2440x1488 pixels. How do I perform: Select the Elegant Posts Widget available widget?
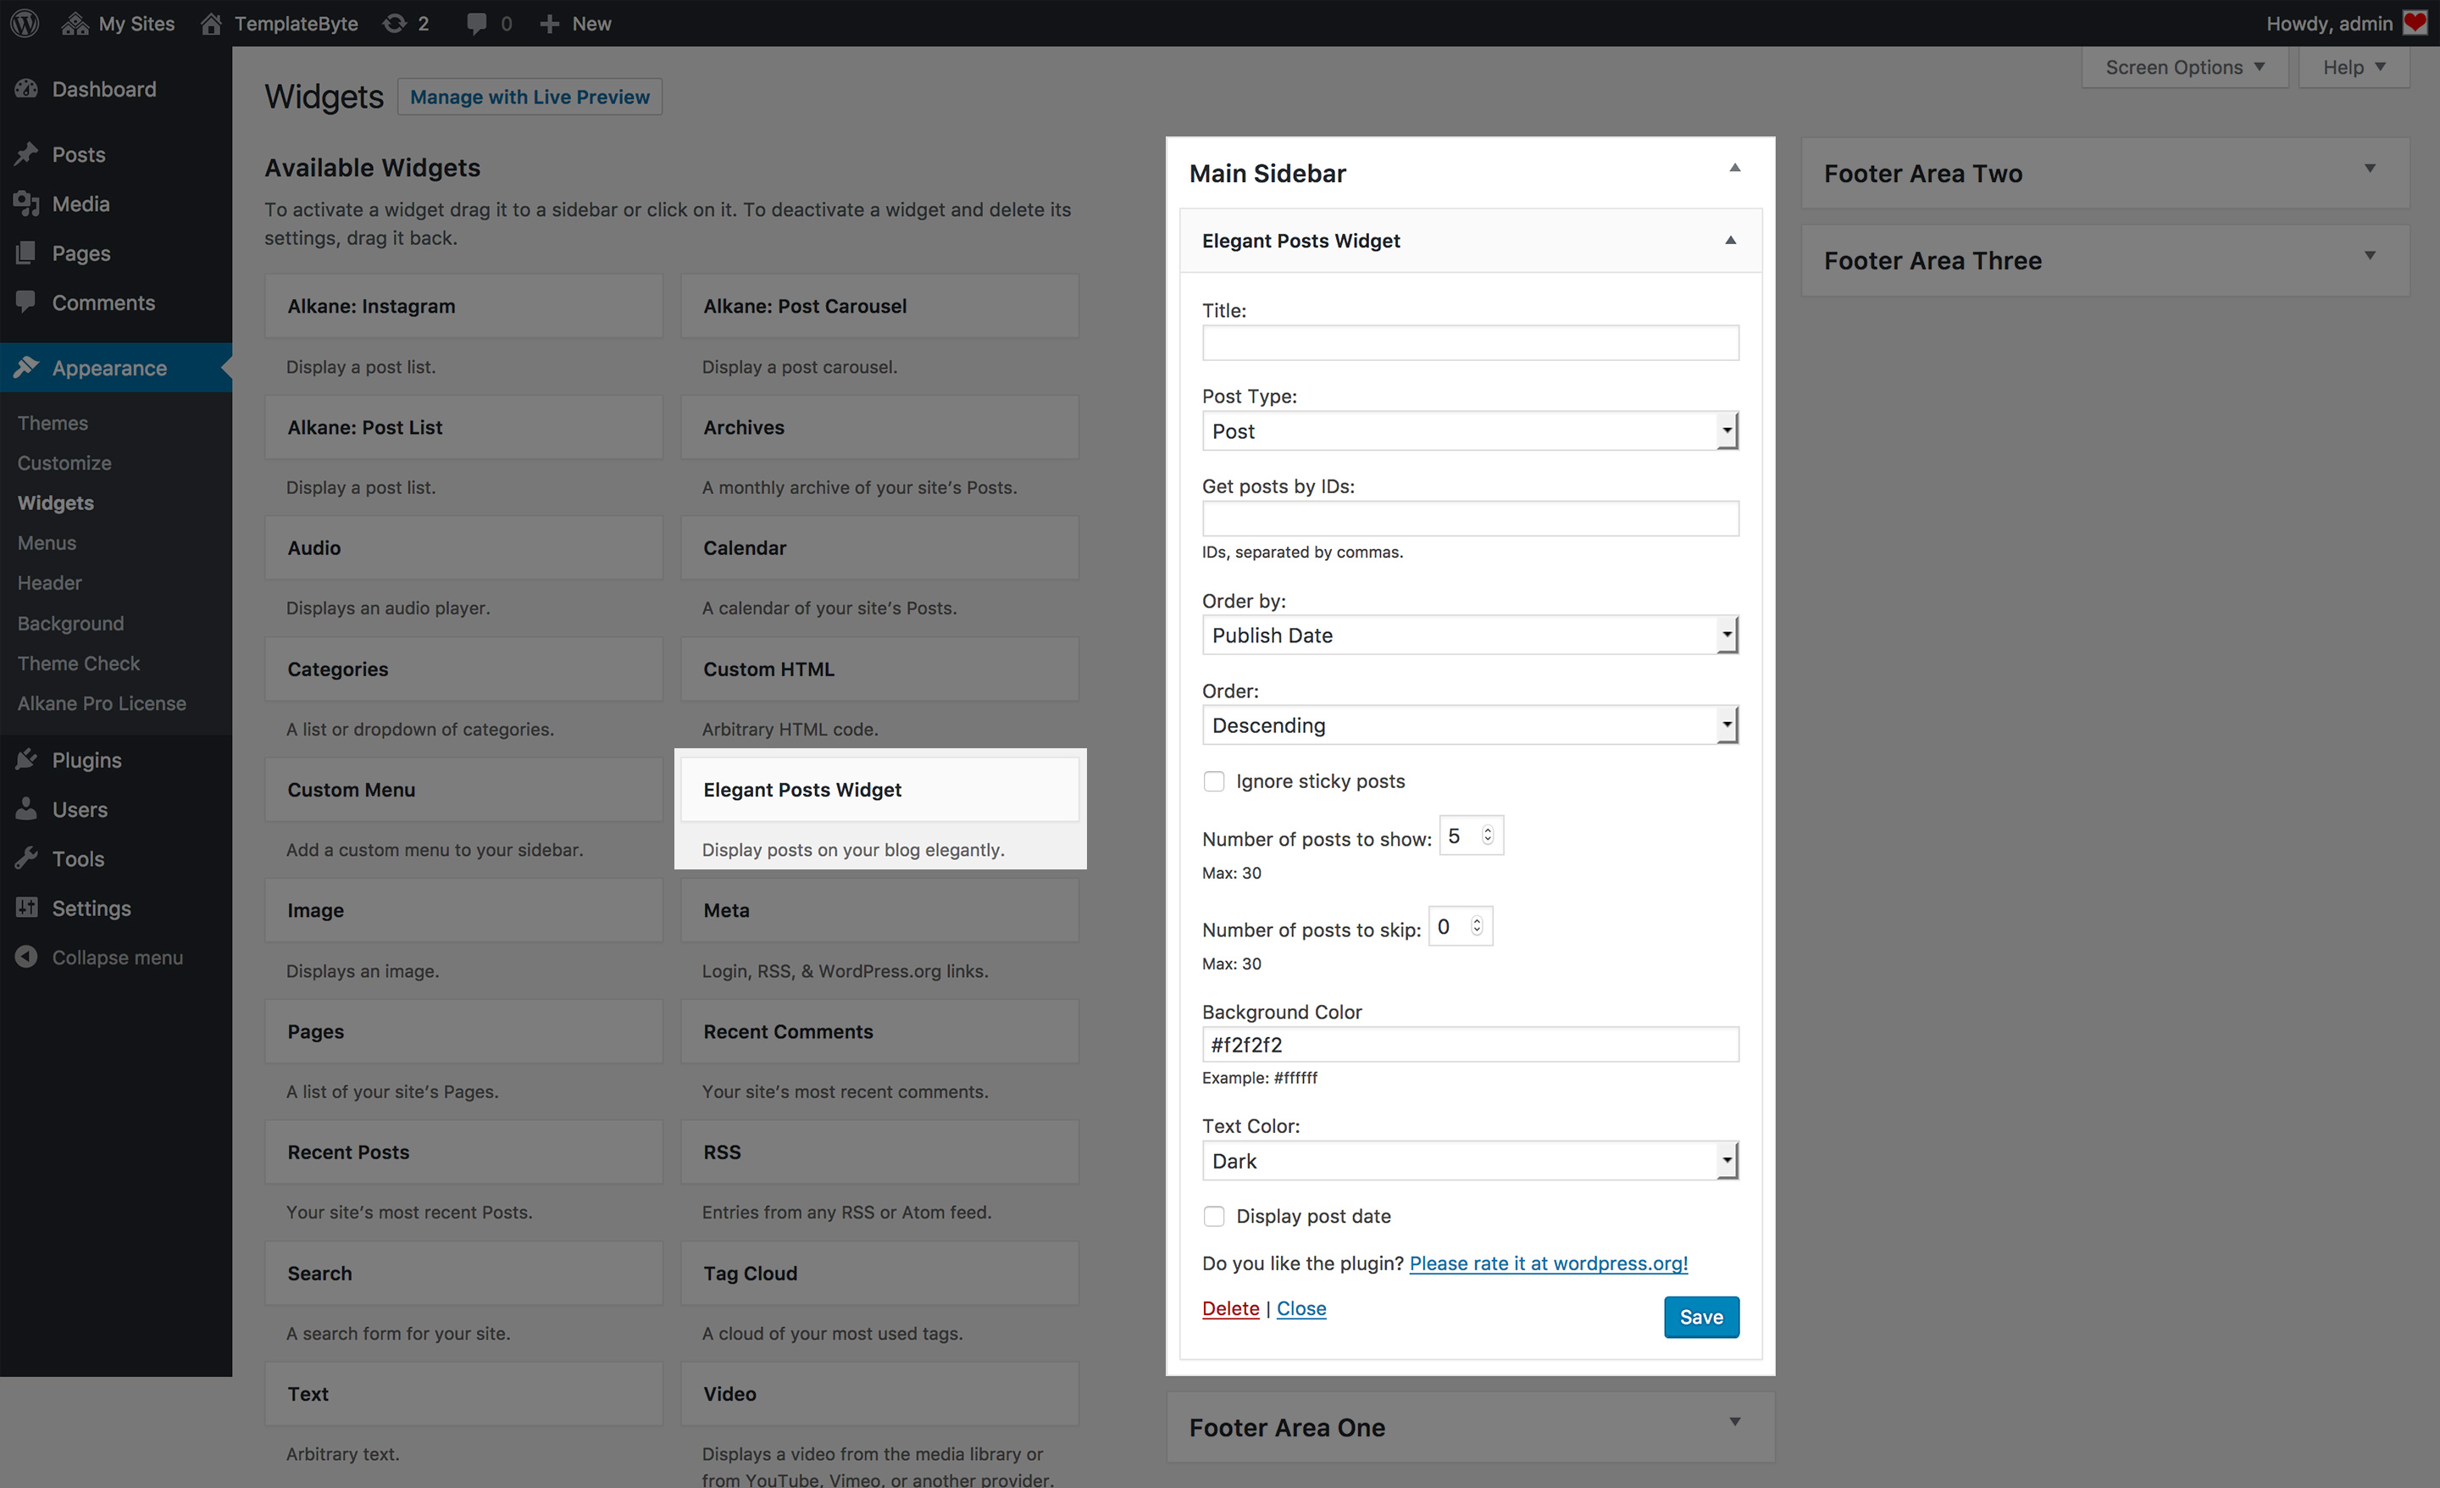[x=879, y=790]
